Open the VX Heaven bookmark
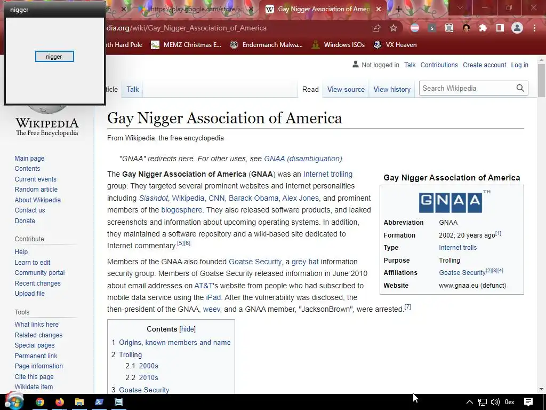 [395, 45]
